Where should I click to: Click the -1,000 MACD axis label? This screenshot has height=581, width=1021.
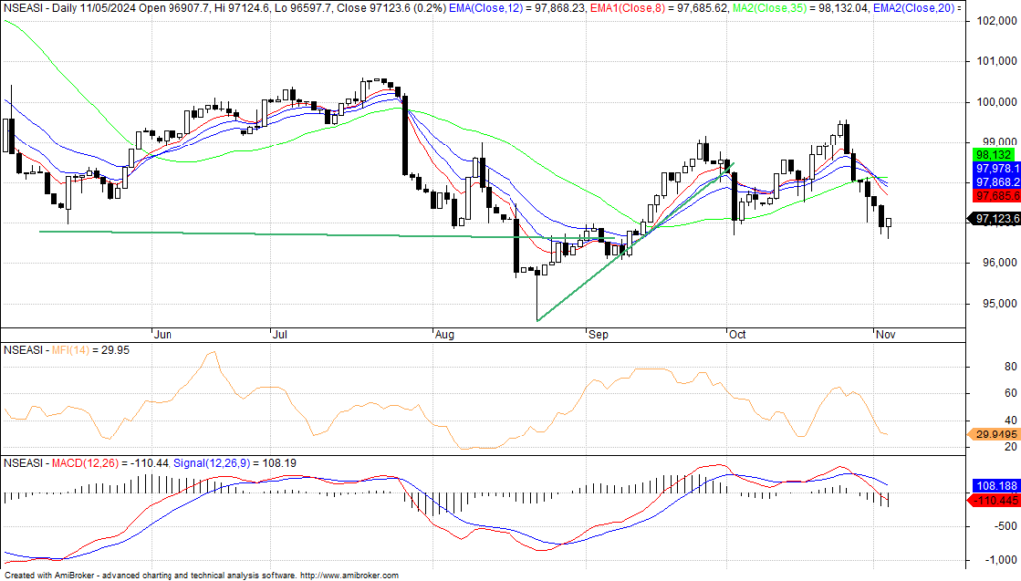pos(994,558)
